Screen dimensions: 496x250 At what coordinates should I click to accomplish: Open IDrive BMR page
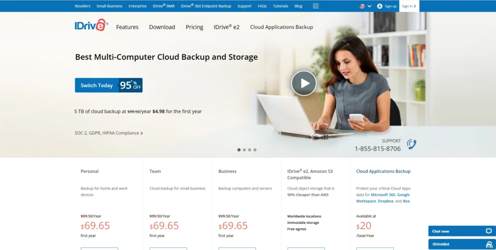[x=164, y=6]
